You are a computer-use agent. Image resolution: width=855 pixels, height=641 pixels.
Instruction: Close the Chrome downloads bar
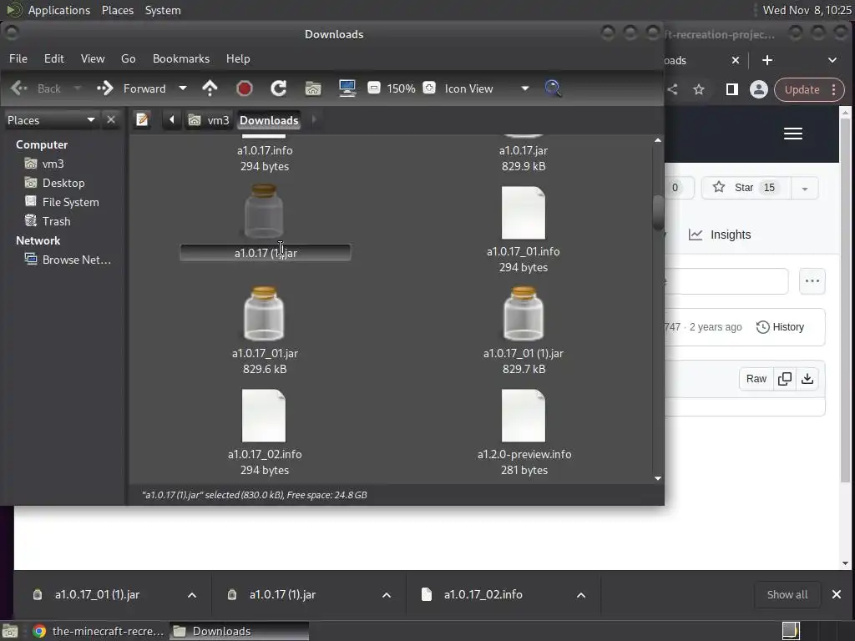[837, 594]
